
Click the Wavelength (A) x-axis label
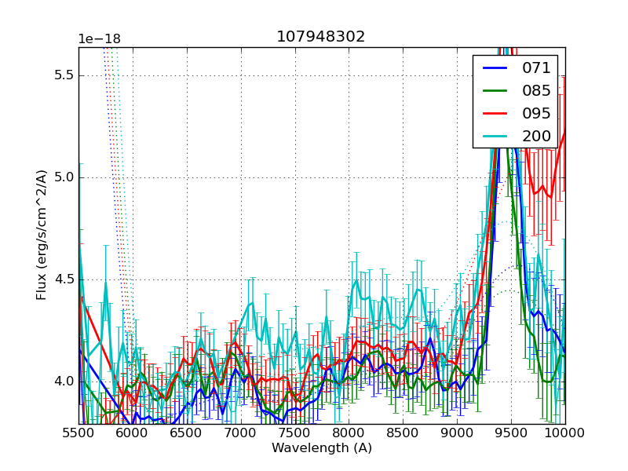pyautogui.click(x=322, y=448)
